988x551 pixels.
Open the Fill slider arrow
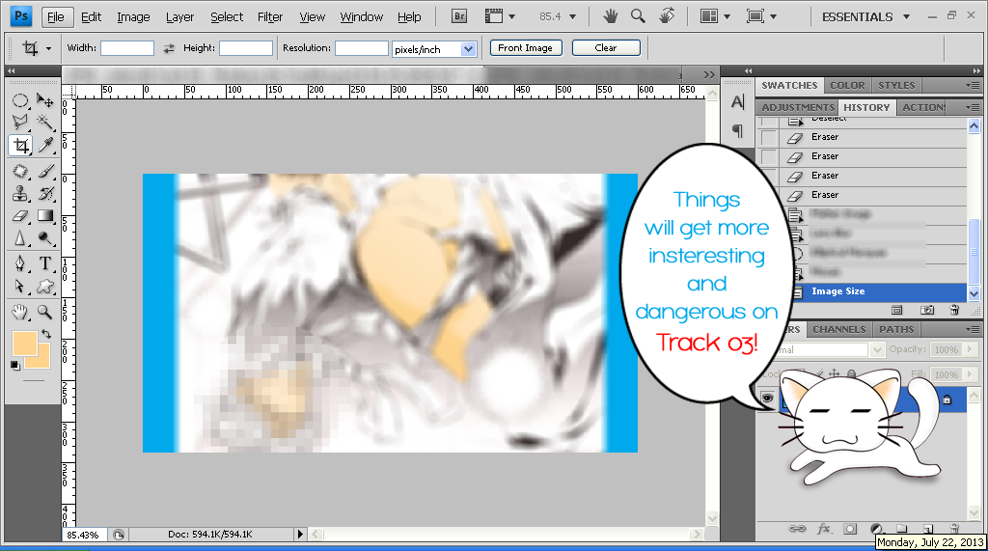[x=969, y=373]
